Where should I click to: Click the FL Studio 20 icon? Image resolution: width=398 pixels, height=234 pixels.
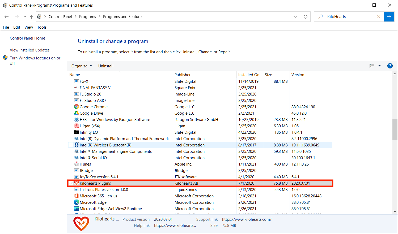(x=77, y=94)
